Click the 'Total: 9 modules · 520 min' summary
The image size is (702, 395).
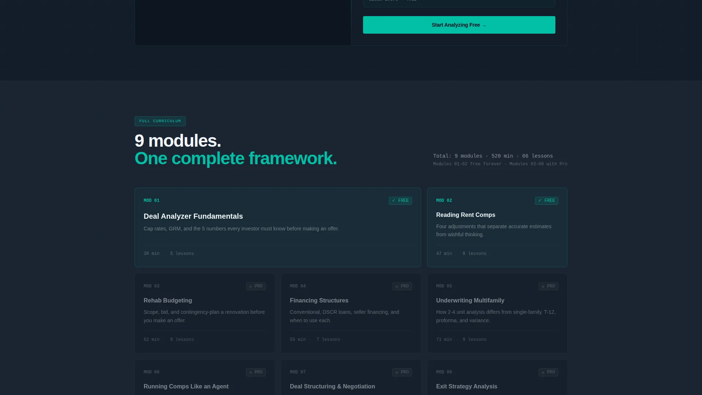click(x=493, y=156)
